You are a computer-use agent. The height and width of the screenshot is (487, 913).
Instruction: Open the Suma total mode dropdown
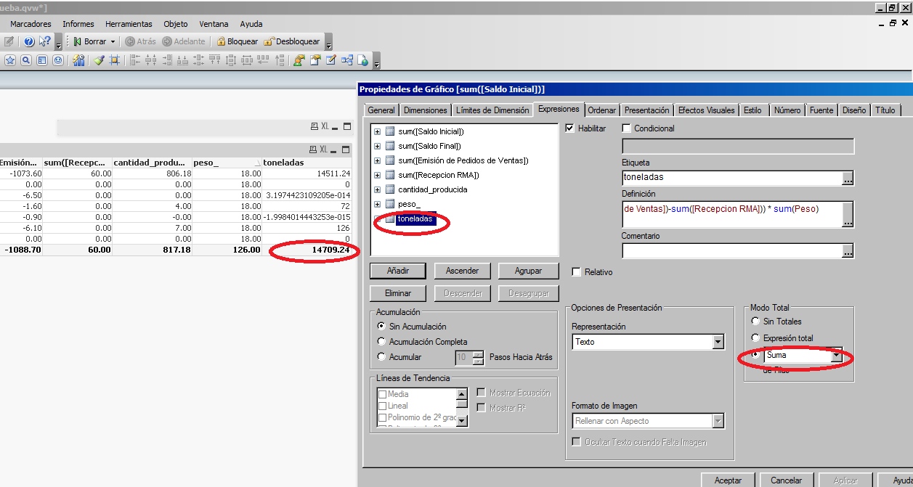[x=836, y=356]
